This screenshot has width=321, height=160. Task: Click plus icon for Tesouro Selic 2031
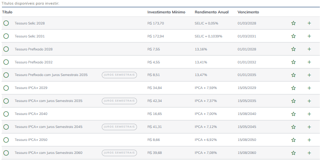pyautogui.click(x=309, y=36)
